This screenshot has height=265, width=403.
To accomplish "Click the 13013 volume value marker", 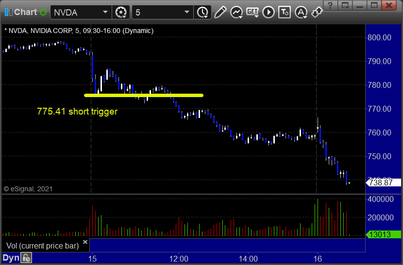I will point(383,234).
